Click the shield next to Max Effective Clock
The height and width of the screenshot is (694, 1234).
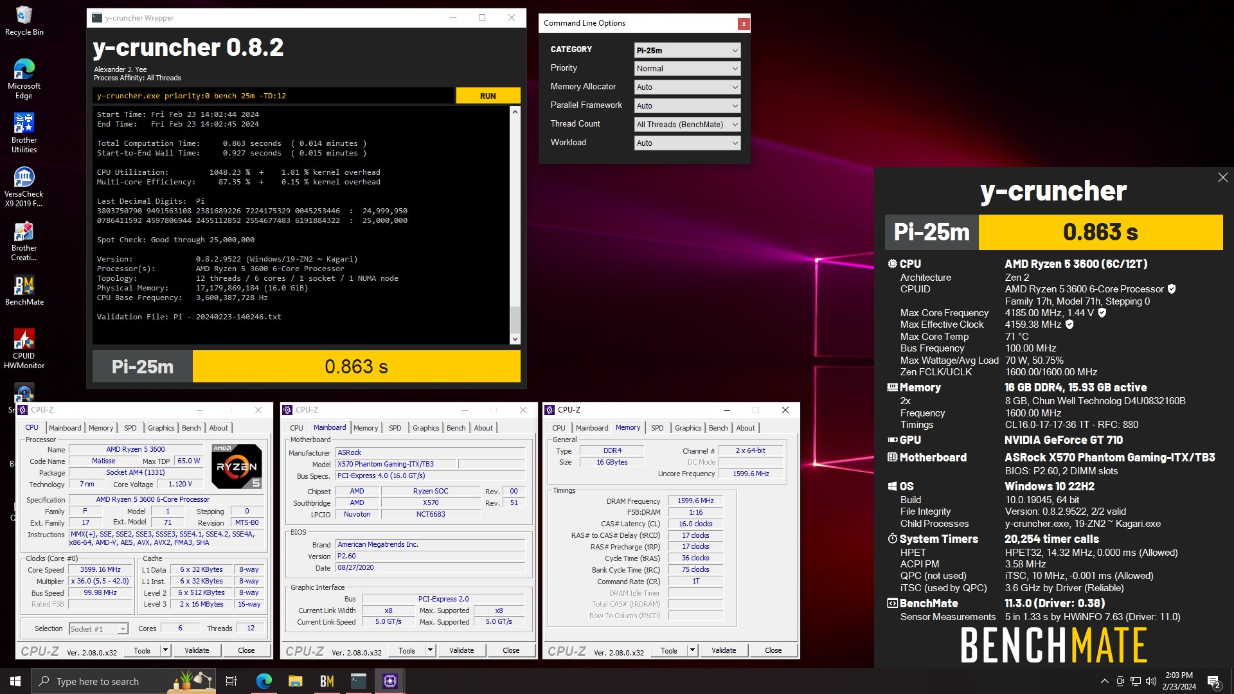tap(1069, 325)
